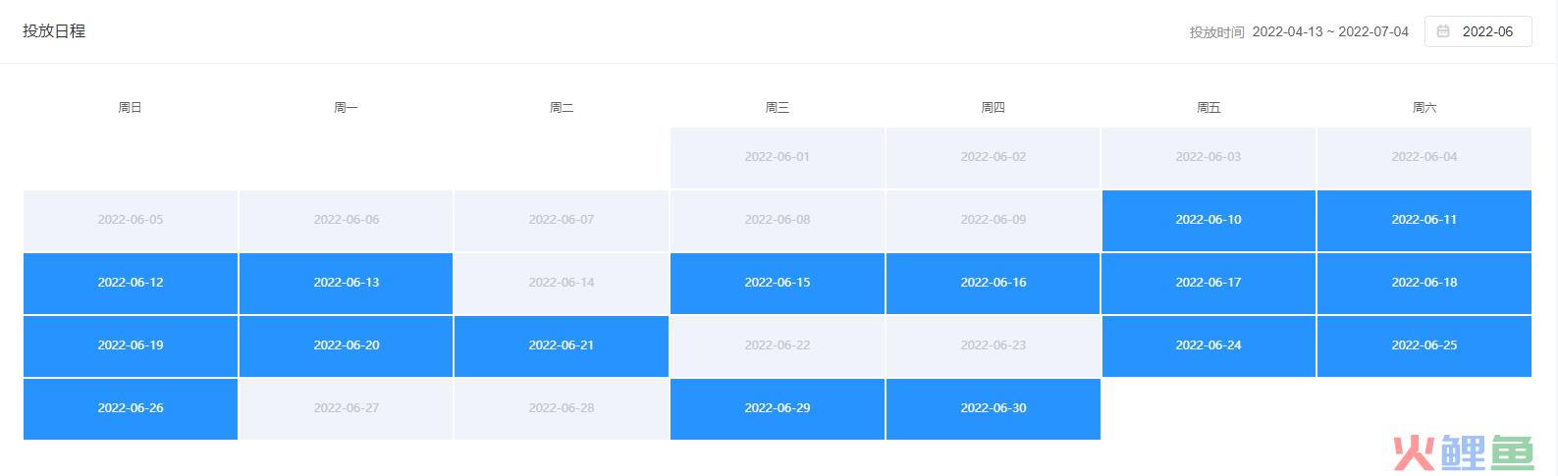Click the highlighted 2022-06-20 schedule cell
Screen dimensions: 1558x476
point(347,345)
